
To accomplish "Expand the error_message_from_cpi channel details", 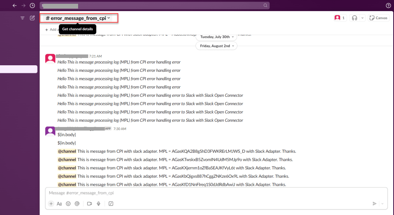I will pos(78,18).
